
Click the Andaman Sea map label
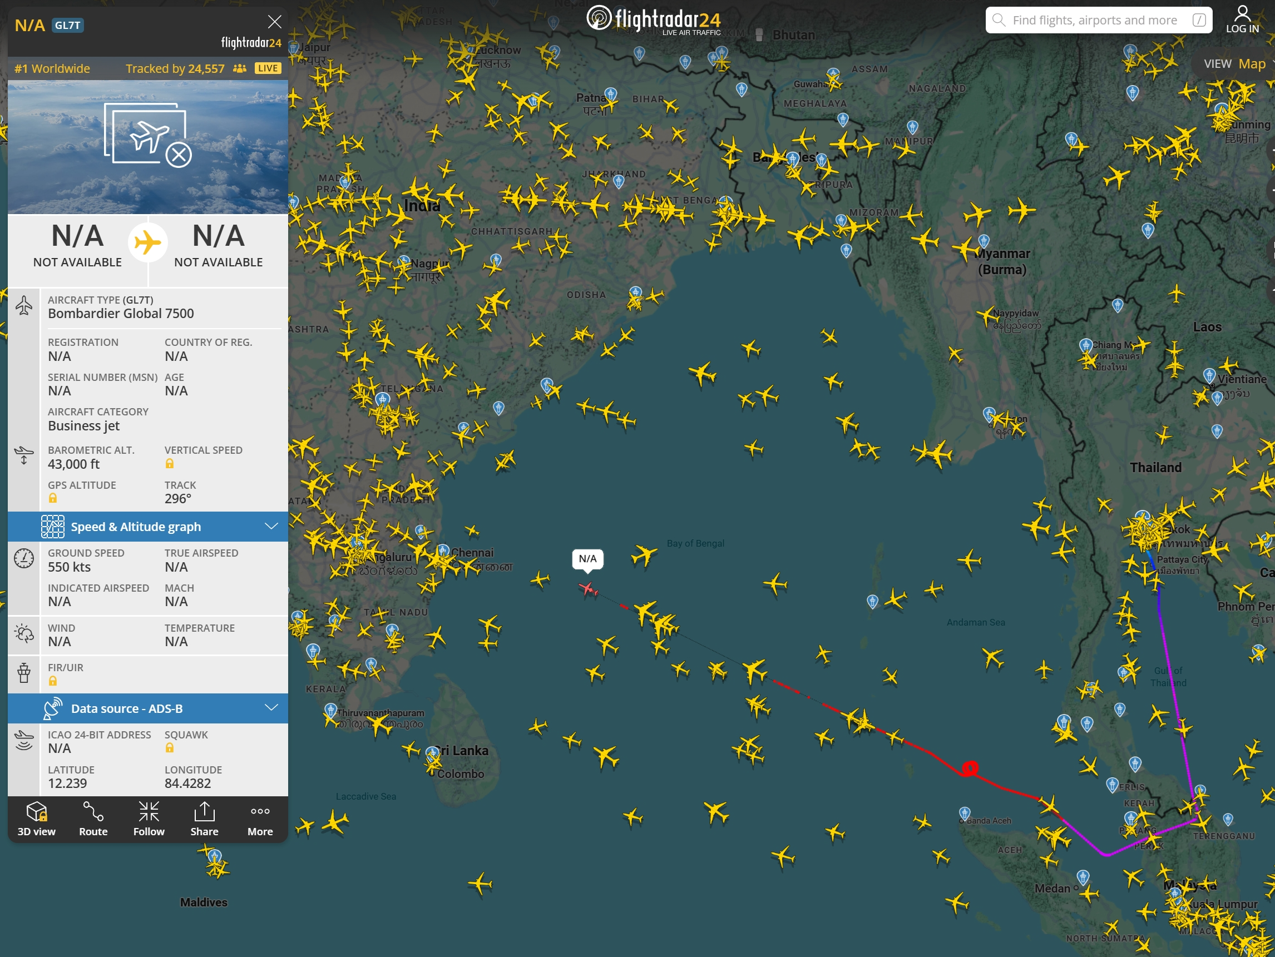(976, 622)
